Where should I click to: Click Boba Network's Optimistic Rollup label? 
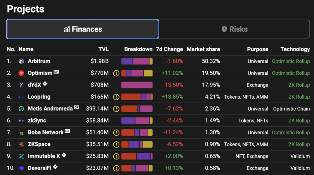click(291, 133)
